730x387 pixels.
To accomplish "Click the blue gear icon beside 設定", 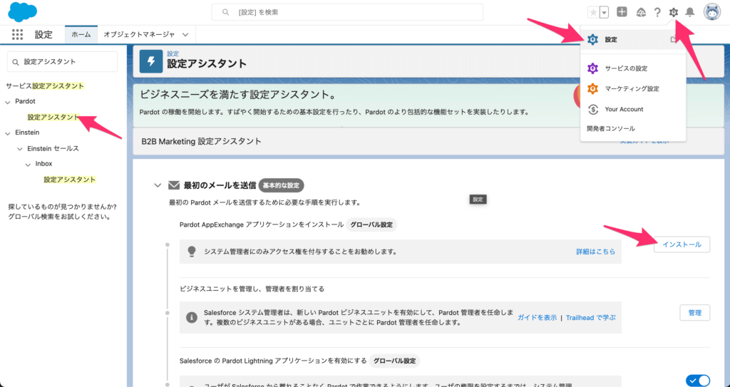I will (x=592, y=40).
